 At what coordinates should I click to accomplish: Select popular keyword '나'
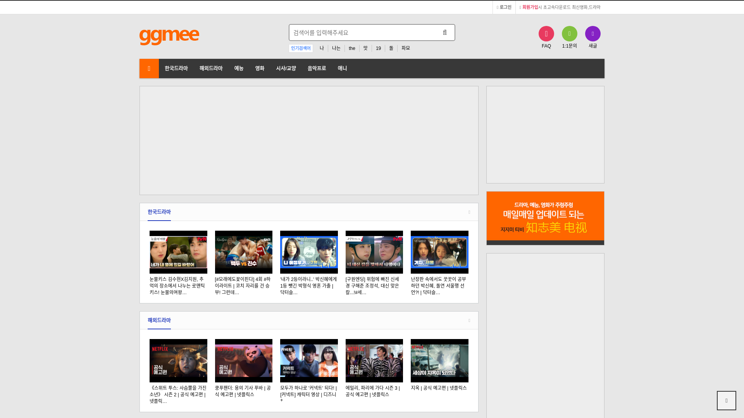click(x=322, y=48)
